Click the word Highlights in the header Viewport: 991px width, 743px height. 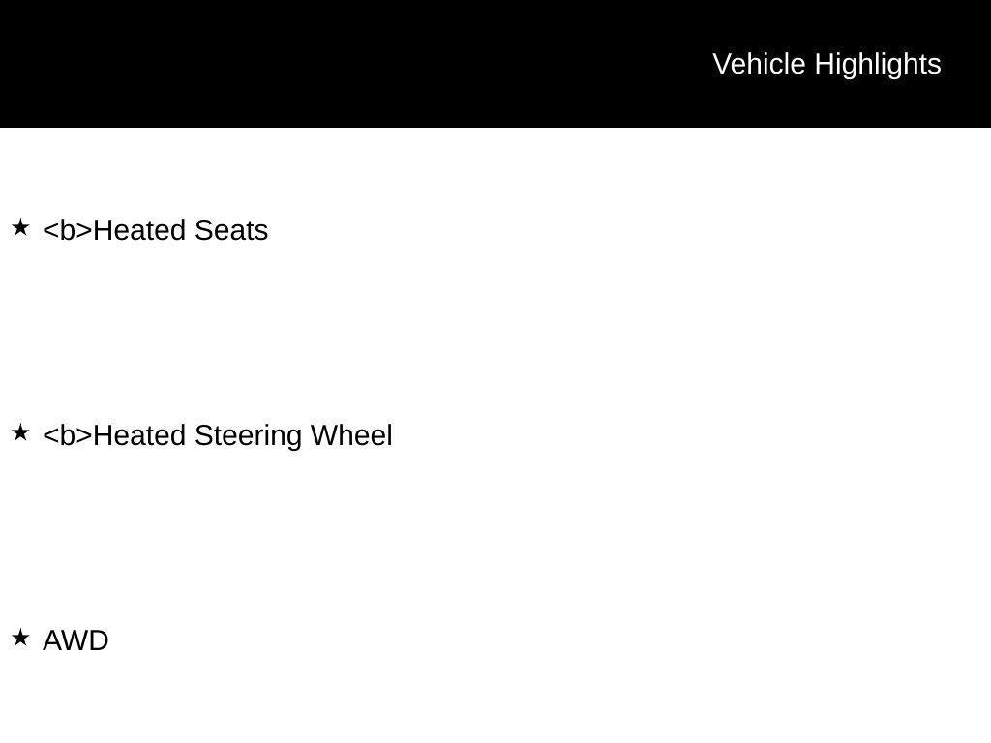click(878, 64)
